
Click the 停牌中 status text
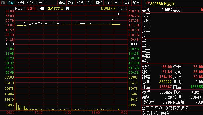pos(32,9)
